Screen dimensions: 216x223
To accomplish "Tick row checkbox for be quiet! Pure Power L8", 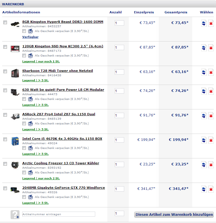I will (5, 90).
